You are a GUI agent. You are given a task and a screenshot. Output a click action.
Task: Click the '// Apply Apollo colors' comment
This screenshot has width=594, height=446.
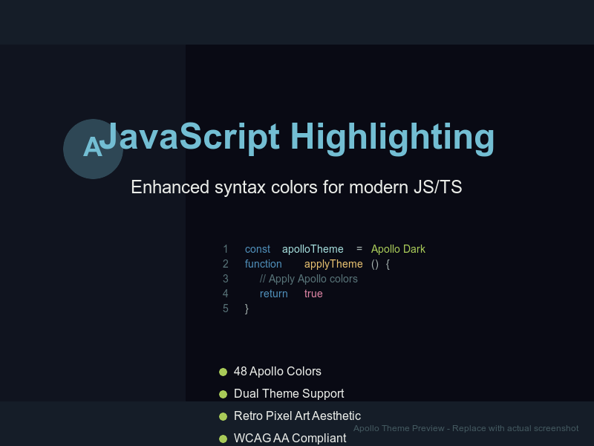click(x=309, y=279)
